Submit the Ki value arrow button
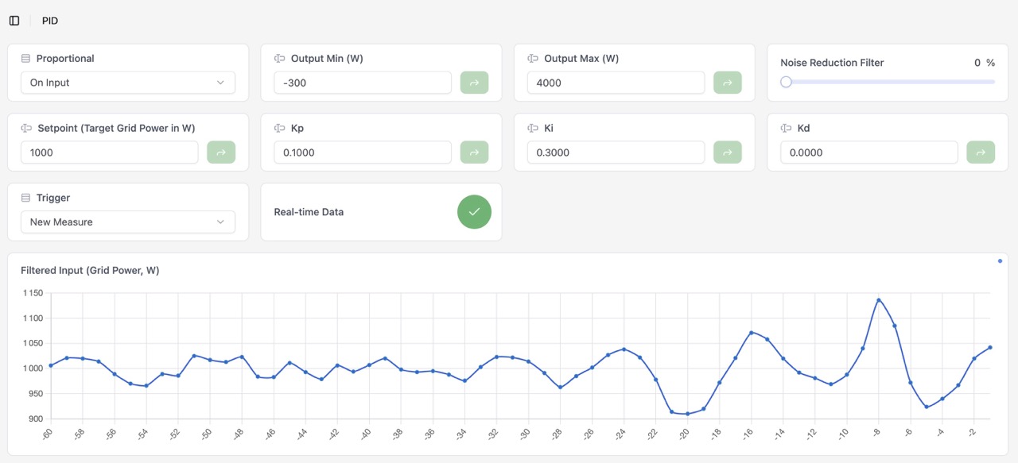 [x=728, y=152]
